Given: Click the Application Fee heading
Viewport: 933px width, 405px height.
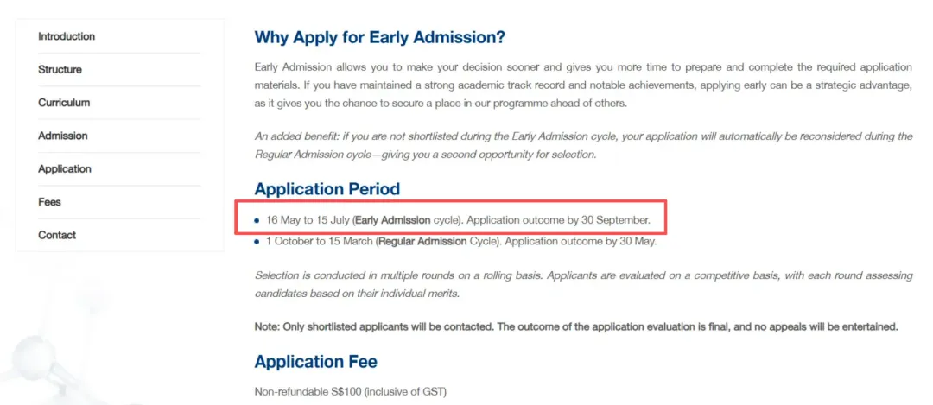Looking at the screenshot, I should 315,362.
